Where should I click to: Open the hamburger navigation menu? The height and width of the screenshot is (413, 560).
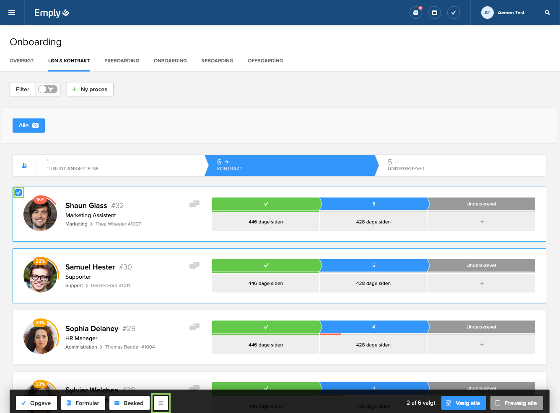(12, 13)
